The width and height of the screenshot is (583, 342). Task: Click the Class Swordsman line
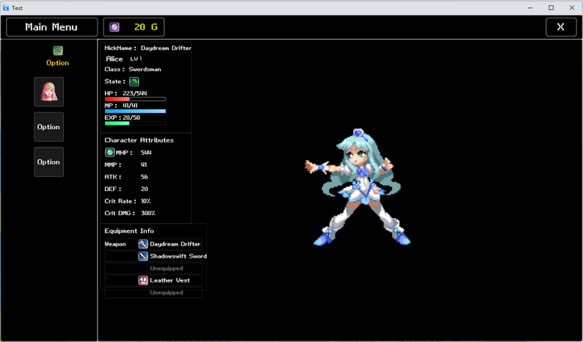click(133, 69)
